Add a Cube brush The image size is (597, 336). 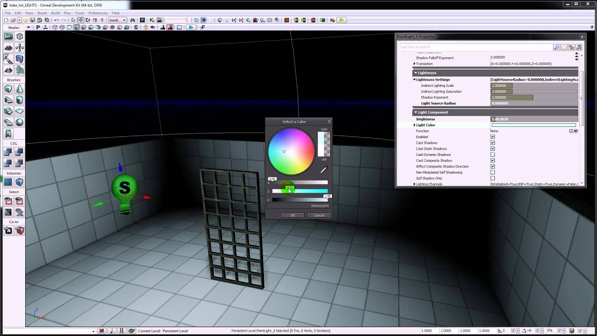[8, 89]
